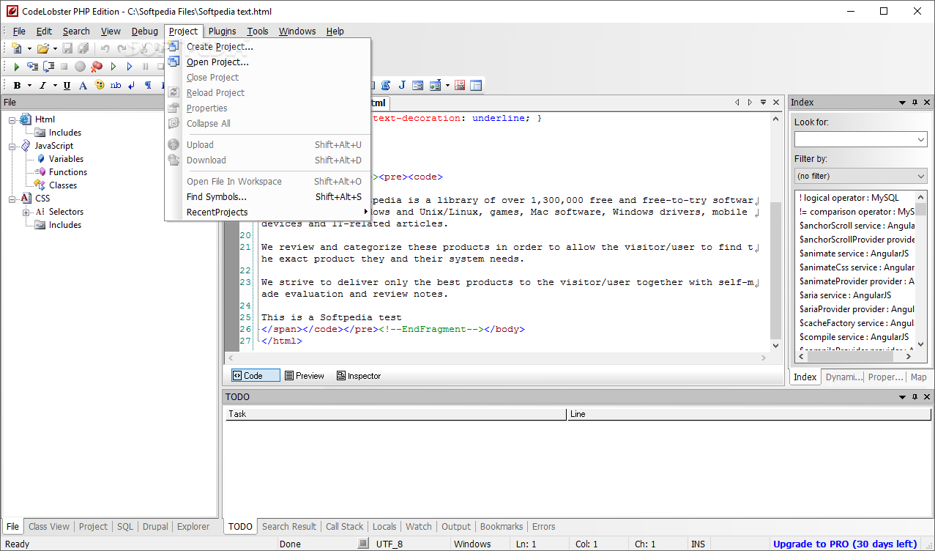
Task: Toggle Underline formatting button
Action: point(67,86)
